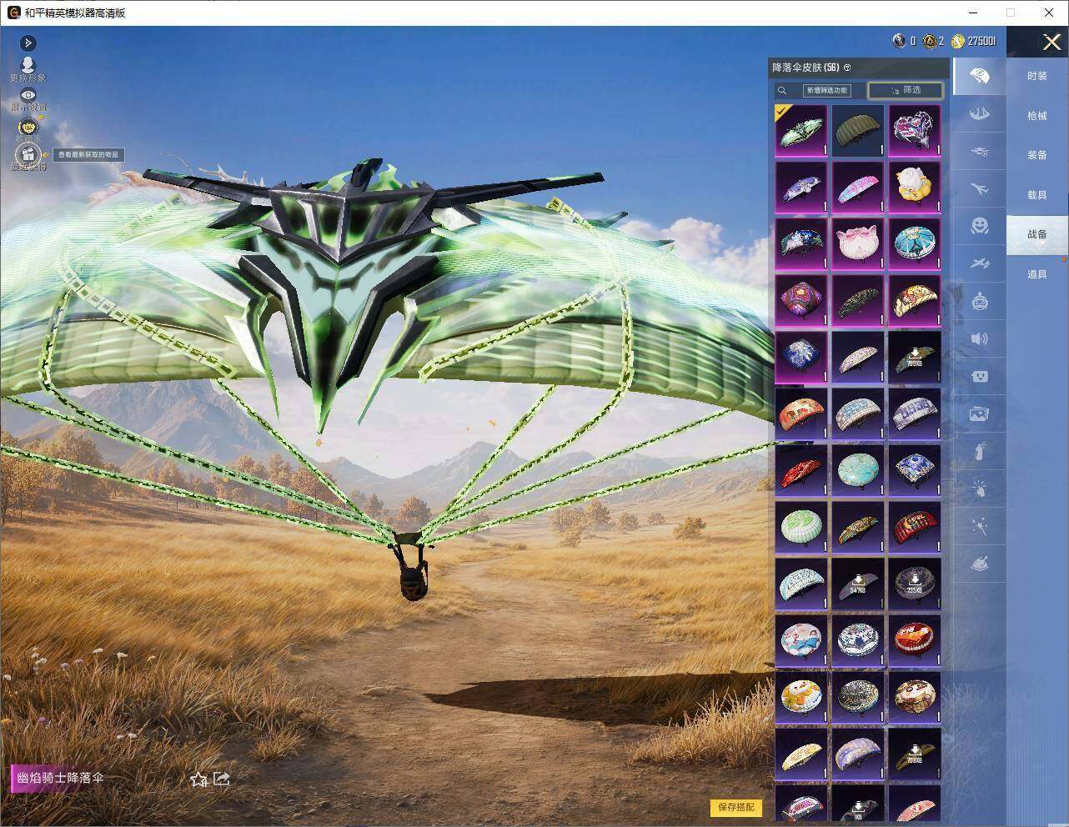Select the white-green striped round parachute
Screen dimensions: 1069x827
pyautogui.click(x=800, y=527)
